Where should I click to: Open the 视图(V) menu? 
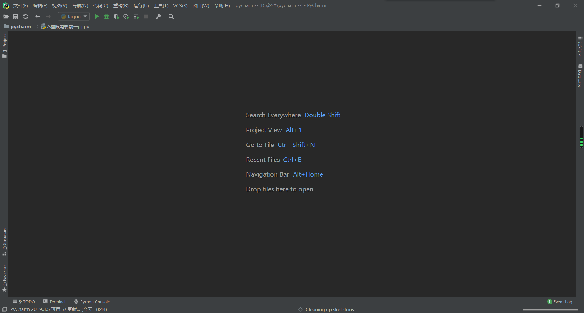[60, 6]
